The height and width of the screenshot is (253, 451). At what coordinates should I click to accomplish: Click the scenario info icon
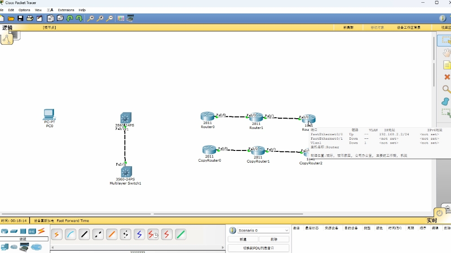tap(232, 230)
